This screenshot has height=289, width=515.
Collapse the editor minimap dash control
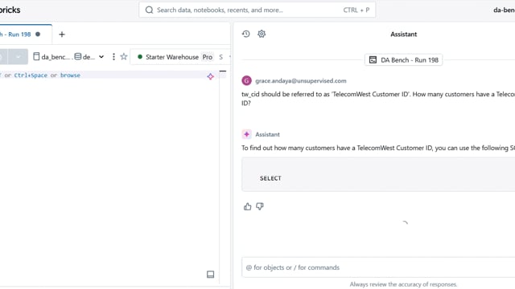tap(223, 71)
